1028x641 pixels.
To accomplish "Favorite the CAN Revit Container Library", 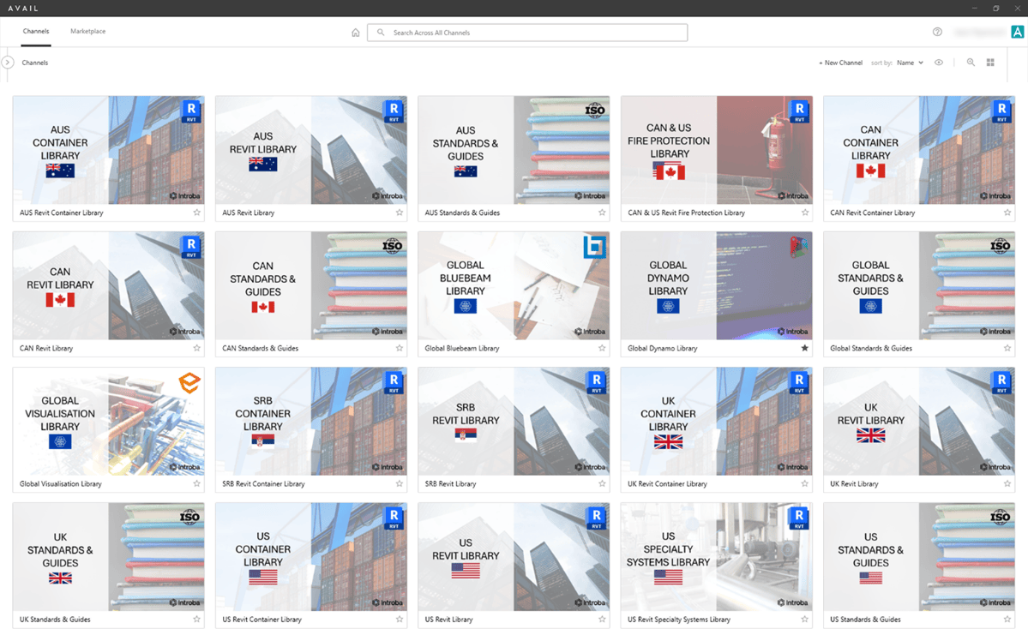I will click(x=1007, y=213).
